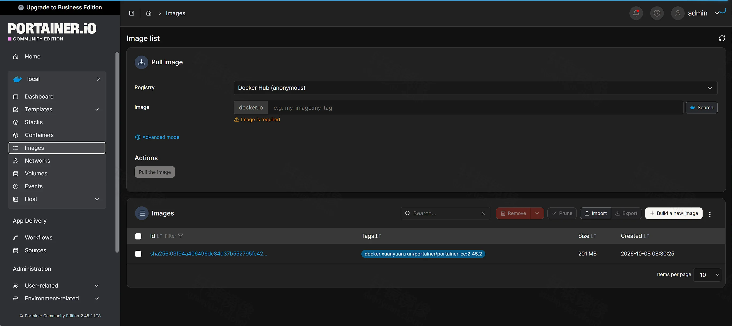Image resolution: width=732 pixels, height=326 pixels.
Task: Click the image name input field
Action: 475,108
